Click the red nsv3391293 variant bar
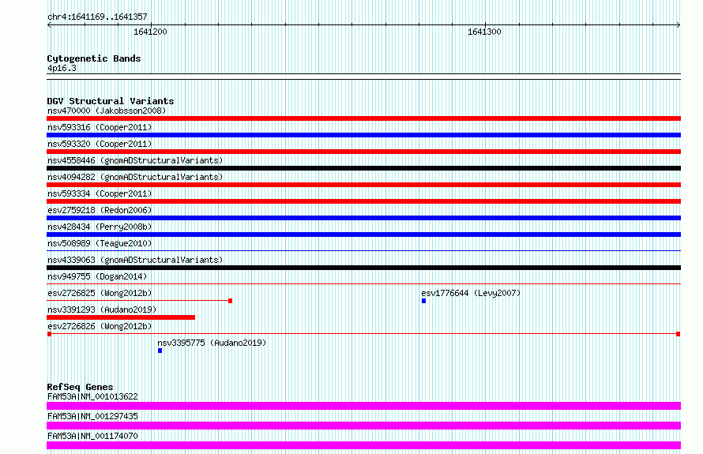This screenshot has width=703, height=454. pyautogui.click(x=121, y=317)
